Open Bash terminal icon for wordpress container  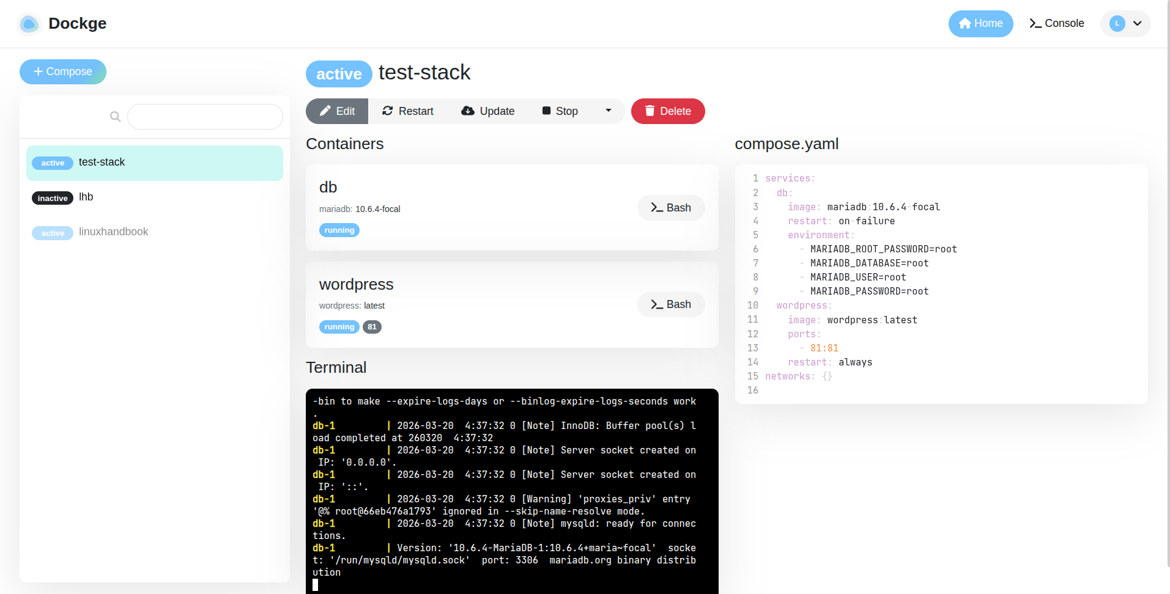click(656, 304)
